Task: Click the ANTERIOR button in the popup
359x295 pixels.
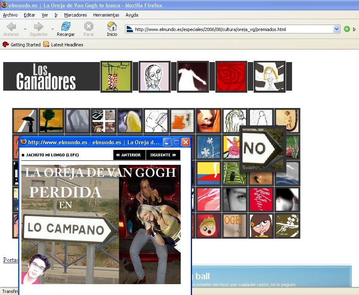Action: [x=129, y=155]
